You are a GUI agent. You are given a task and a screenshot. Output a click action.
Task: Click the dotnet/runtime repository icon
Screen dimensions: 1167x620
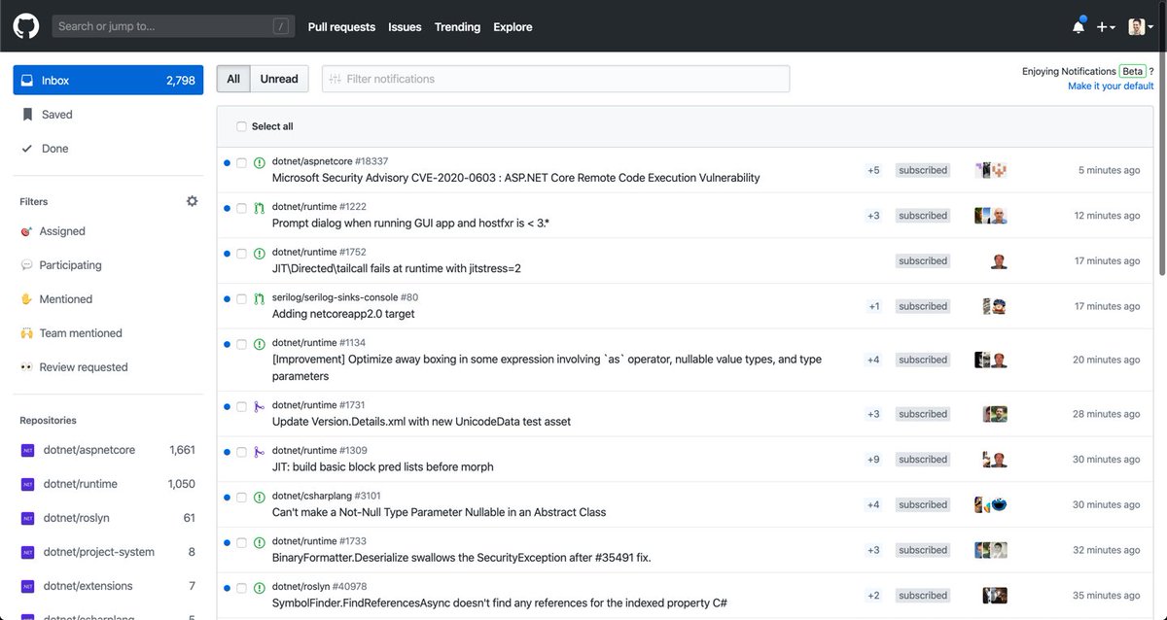(x=27, y=484)
